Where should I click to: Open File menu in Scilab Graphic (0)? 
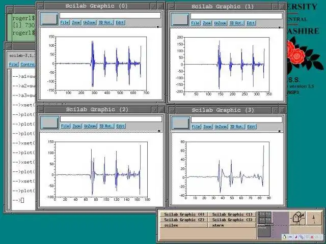(65, 22)
